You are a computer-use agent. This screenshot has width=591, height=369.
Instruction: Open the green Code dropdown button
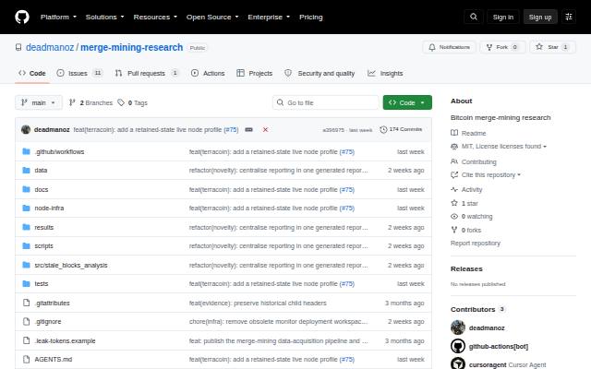407,102
